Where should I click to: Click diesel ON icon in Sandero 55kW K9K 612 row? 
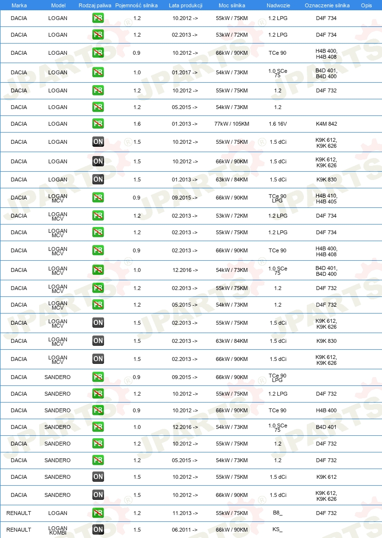98,477
